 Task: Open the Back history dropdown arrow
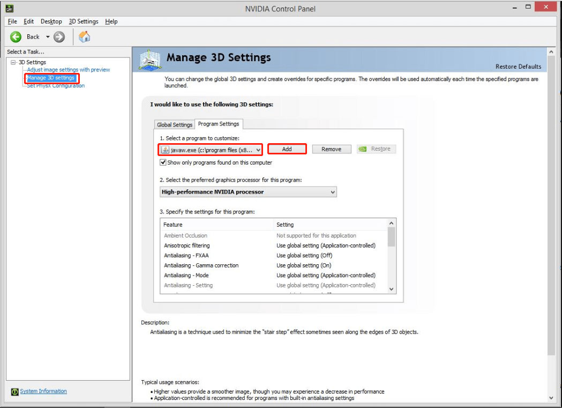48,36
